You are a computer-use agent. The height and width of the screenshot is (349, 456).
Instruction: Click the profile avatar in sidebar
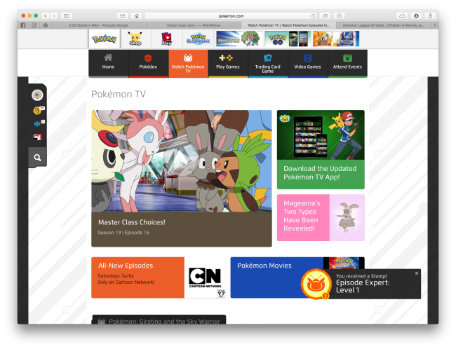(x=37, y=95)
